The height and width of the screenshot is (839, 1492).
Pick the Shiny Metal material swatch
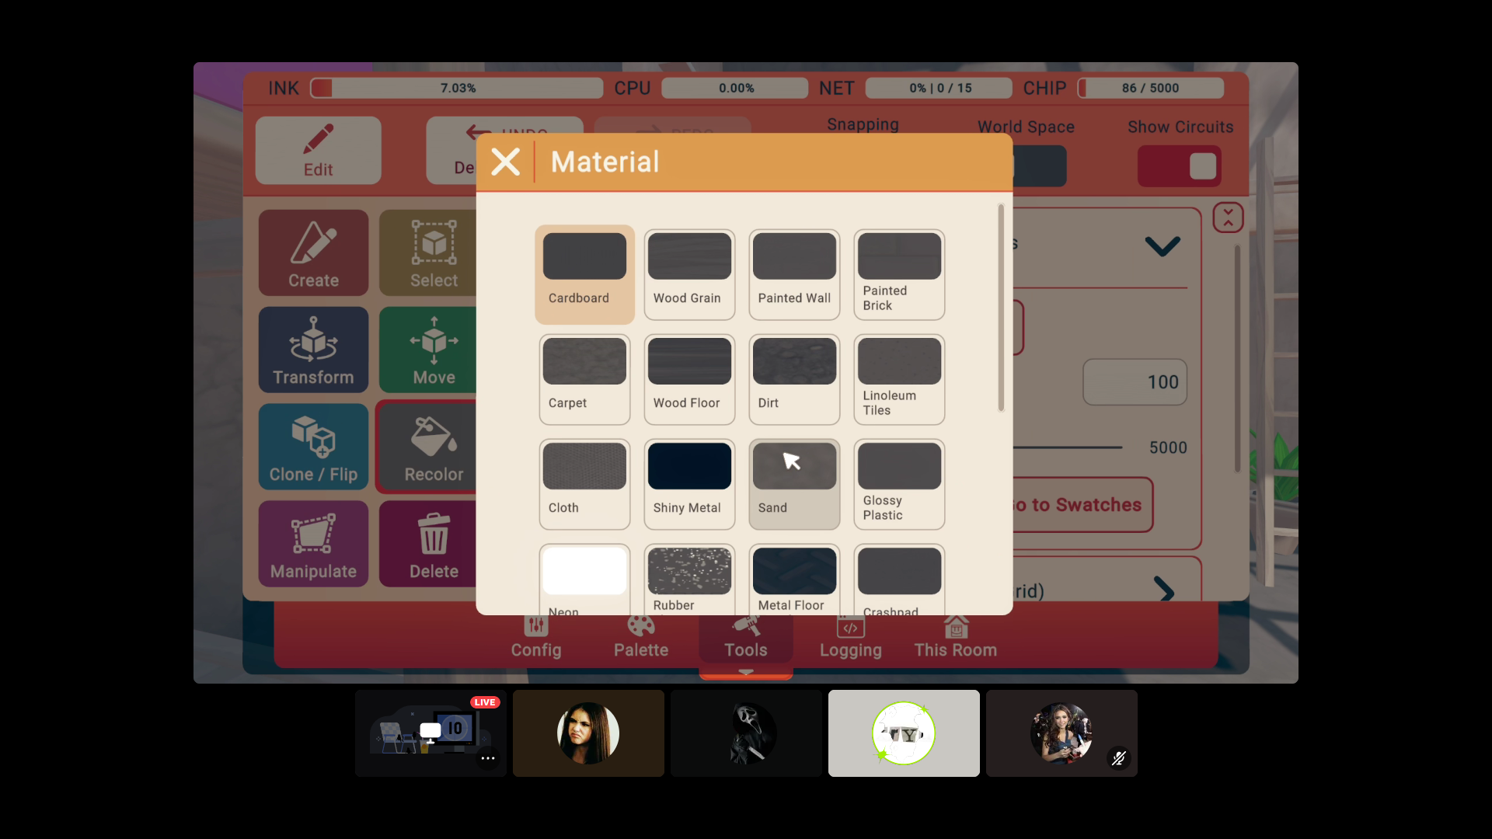tap(688, 483)
